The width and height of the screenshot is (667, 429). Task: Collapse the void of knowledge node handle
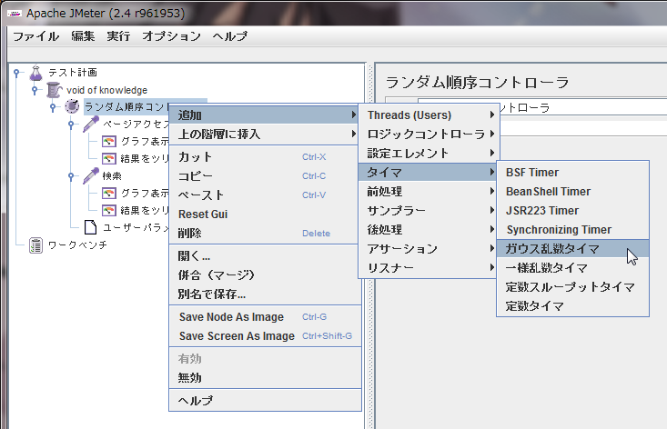coord(35,90)
